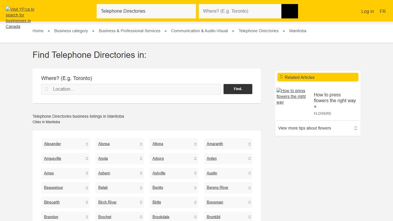Expand the Amaranth city entry arrow
Screen dimensions: 393x221
(x=249, y=144)
